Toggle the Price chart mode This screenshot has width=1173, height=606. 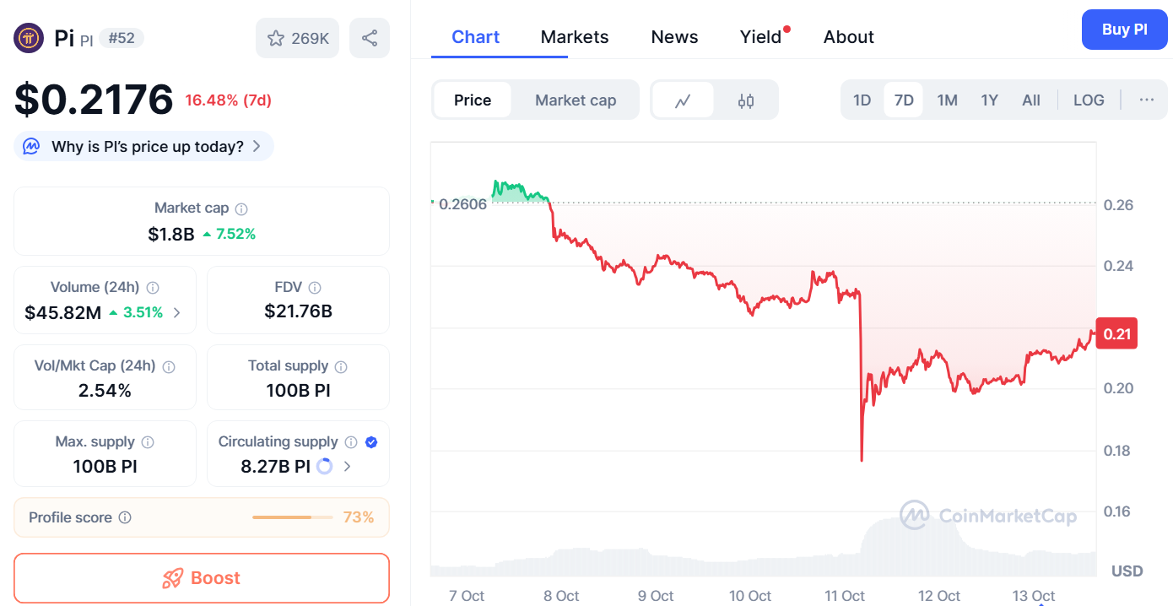pyautogui.click(x=472, y=100)
